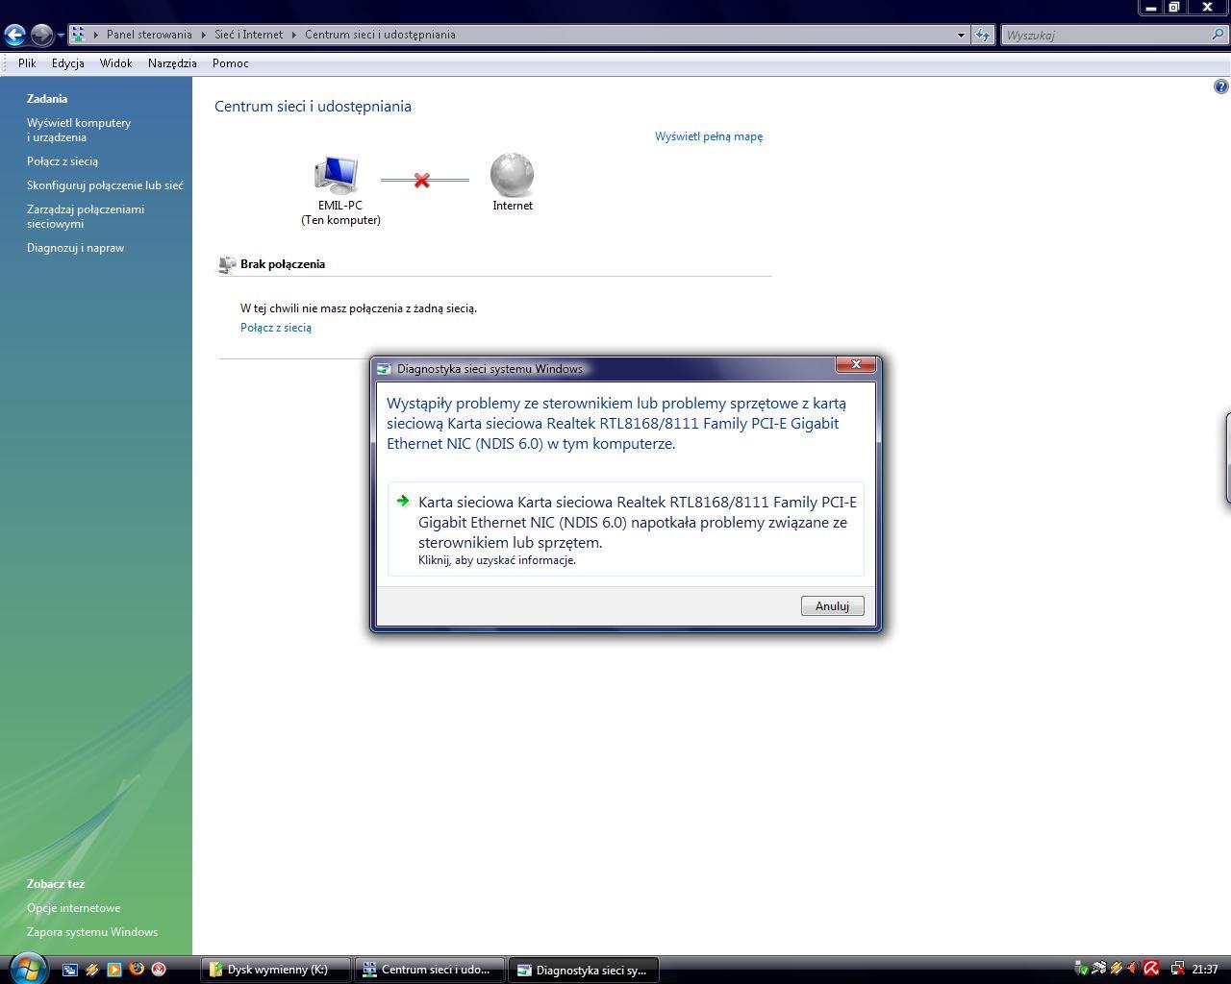This screenshot has width=1231, height=984.
Task: Open Opcje internetowe link
Action: (73, 908)
